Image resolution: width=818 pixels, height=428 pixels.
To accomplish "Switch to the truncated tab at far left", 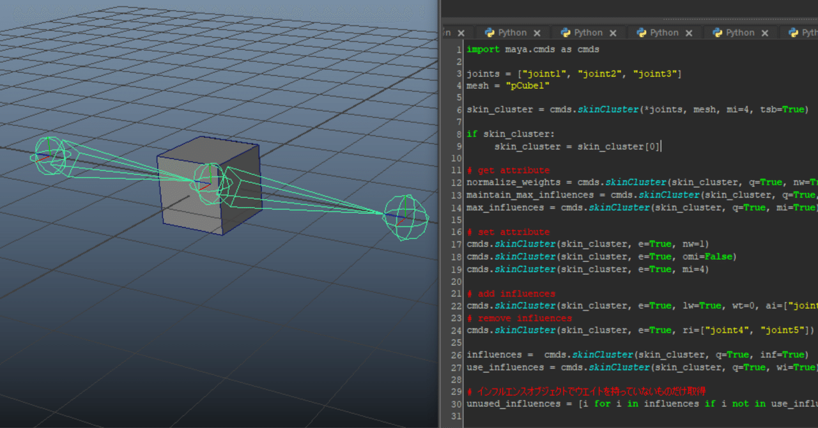I will coord(451,32).
